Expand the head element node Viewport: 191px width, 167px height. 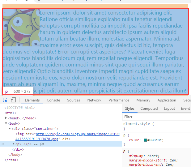pyautogui.click(x=6, y=118)
